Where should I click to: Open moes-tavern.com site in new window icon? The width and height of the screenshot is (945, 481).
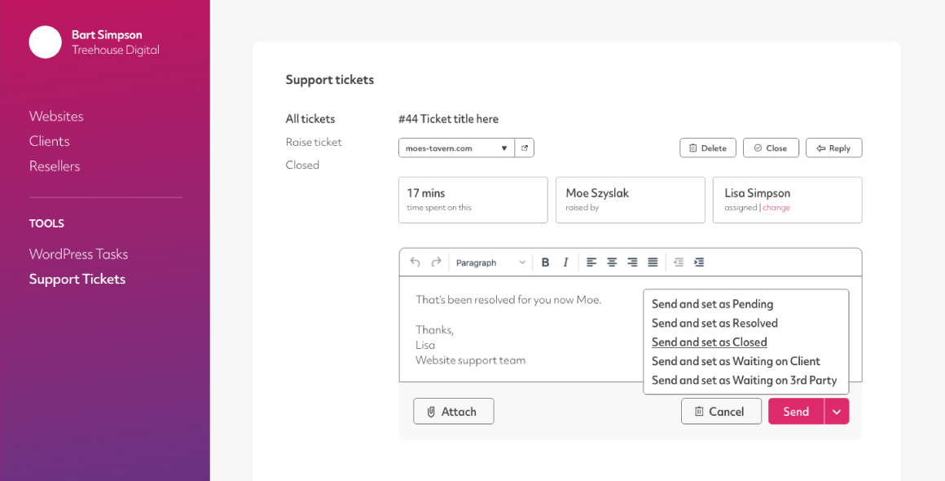click(525, 148)
